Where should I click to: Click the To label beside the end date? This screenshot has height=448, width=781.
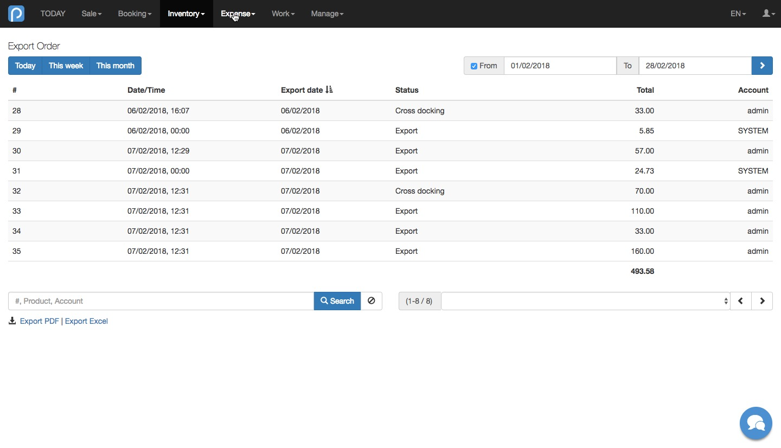[x=628, y=66]
